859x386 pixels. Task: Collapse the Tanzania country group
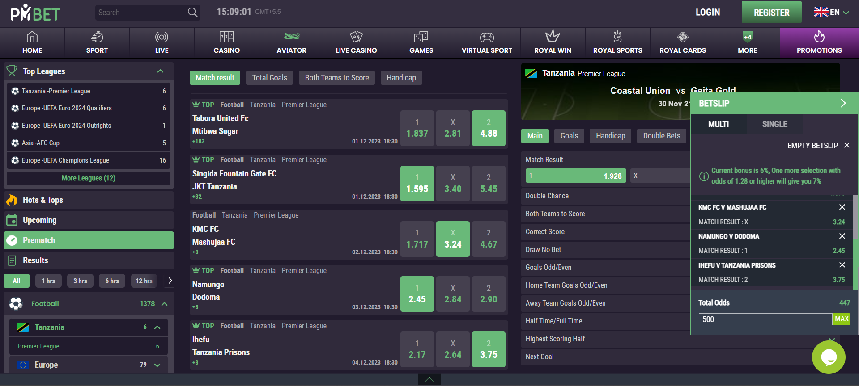pos(157,327)
